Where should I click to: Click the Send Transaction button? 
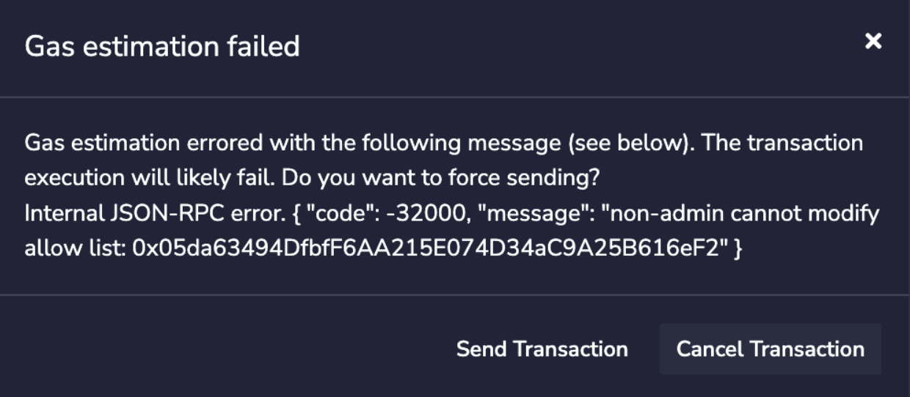click(x=542, y=349)
